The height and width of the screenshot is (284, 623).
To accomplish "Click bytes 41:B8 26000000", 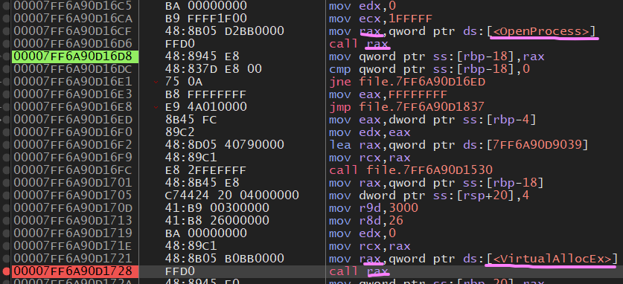I will click(217, 221).
